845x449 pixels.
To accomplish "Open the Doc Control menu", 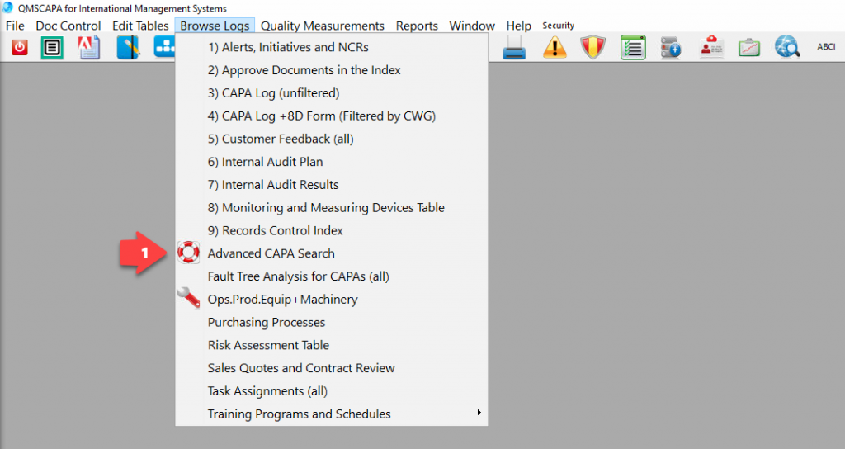I will (68, 26).
